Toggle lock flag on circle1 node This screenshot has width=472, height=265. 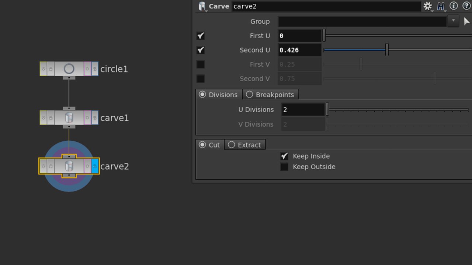[x=51, y=69]
